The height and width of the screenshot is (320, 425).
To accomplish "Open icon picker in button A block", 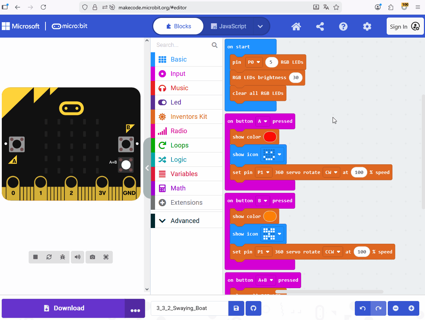I will [x=272, y=154].
